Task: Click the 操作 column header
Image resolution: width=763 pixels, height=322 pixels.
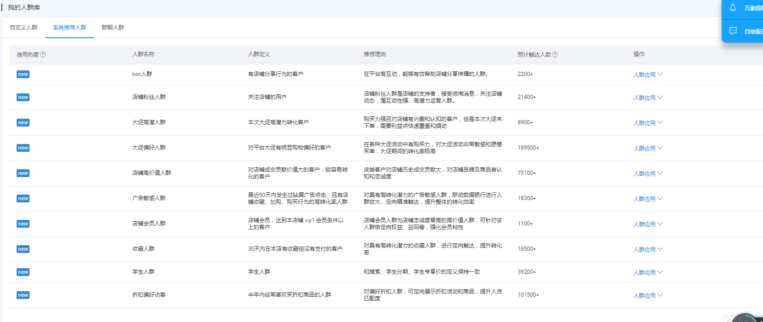Action: 639,54
